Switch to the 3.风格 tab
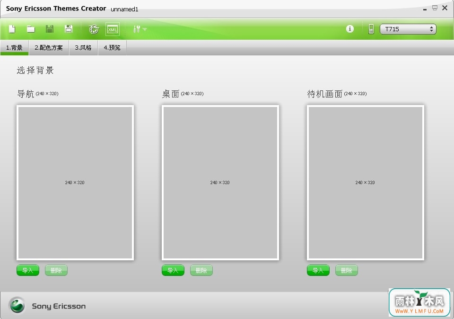Image resolution: width=454 pixels, height=319 pixels. tap(83, 47)
